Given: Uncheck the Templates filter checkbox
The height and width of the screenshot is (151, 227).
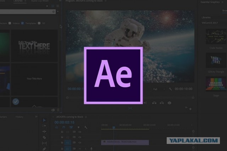Looking at the screenshot, I should click(x=22, y=23).
